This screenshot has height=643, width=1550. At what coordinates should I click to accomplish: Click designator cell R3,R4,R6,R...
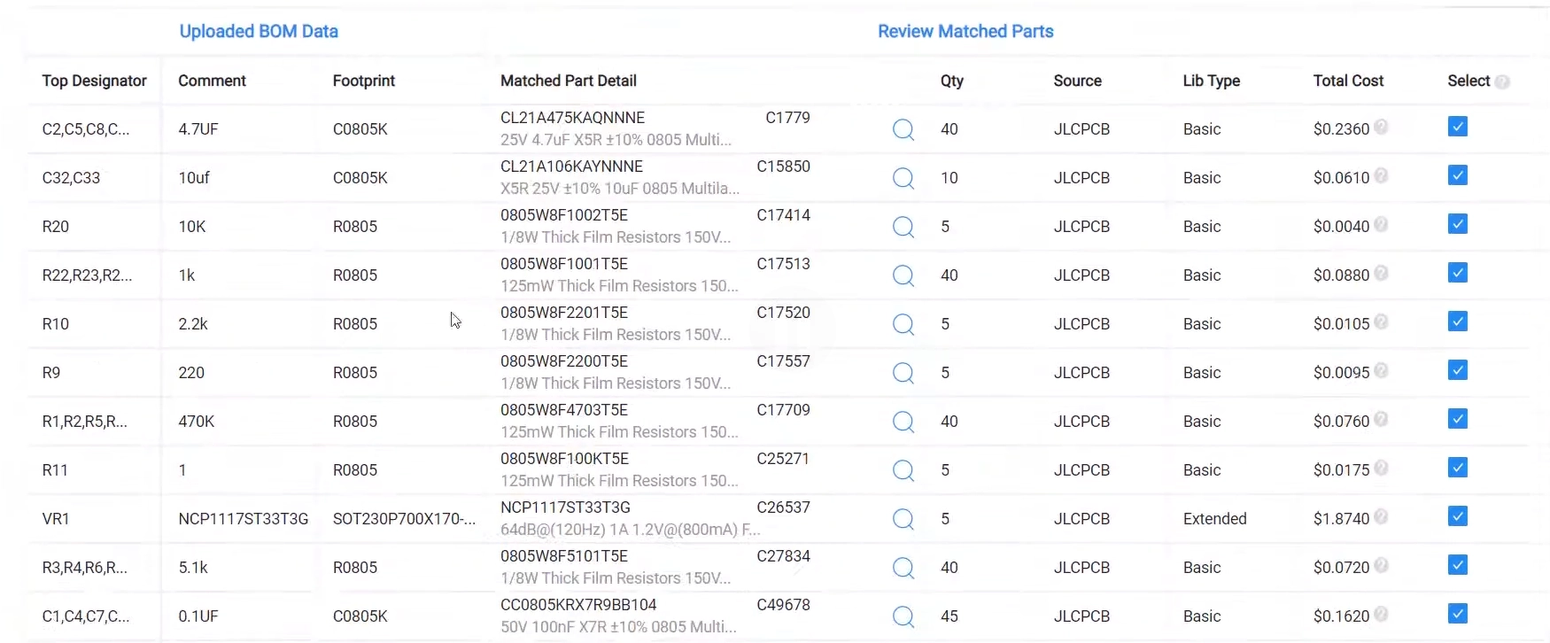(x=84, y=568)
